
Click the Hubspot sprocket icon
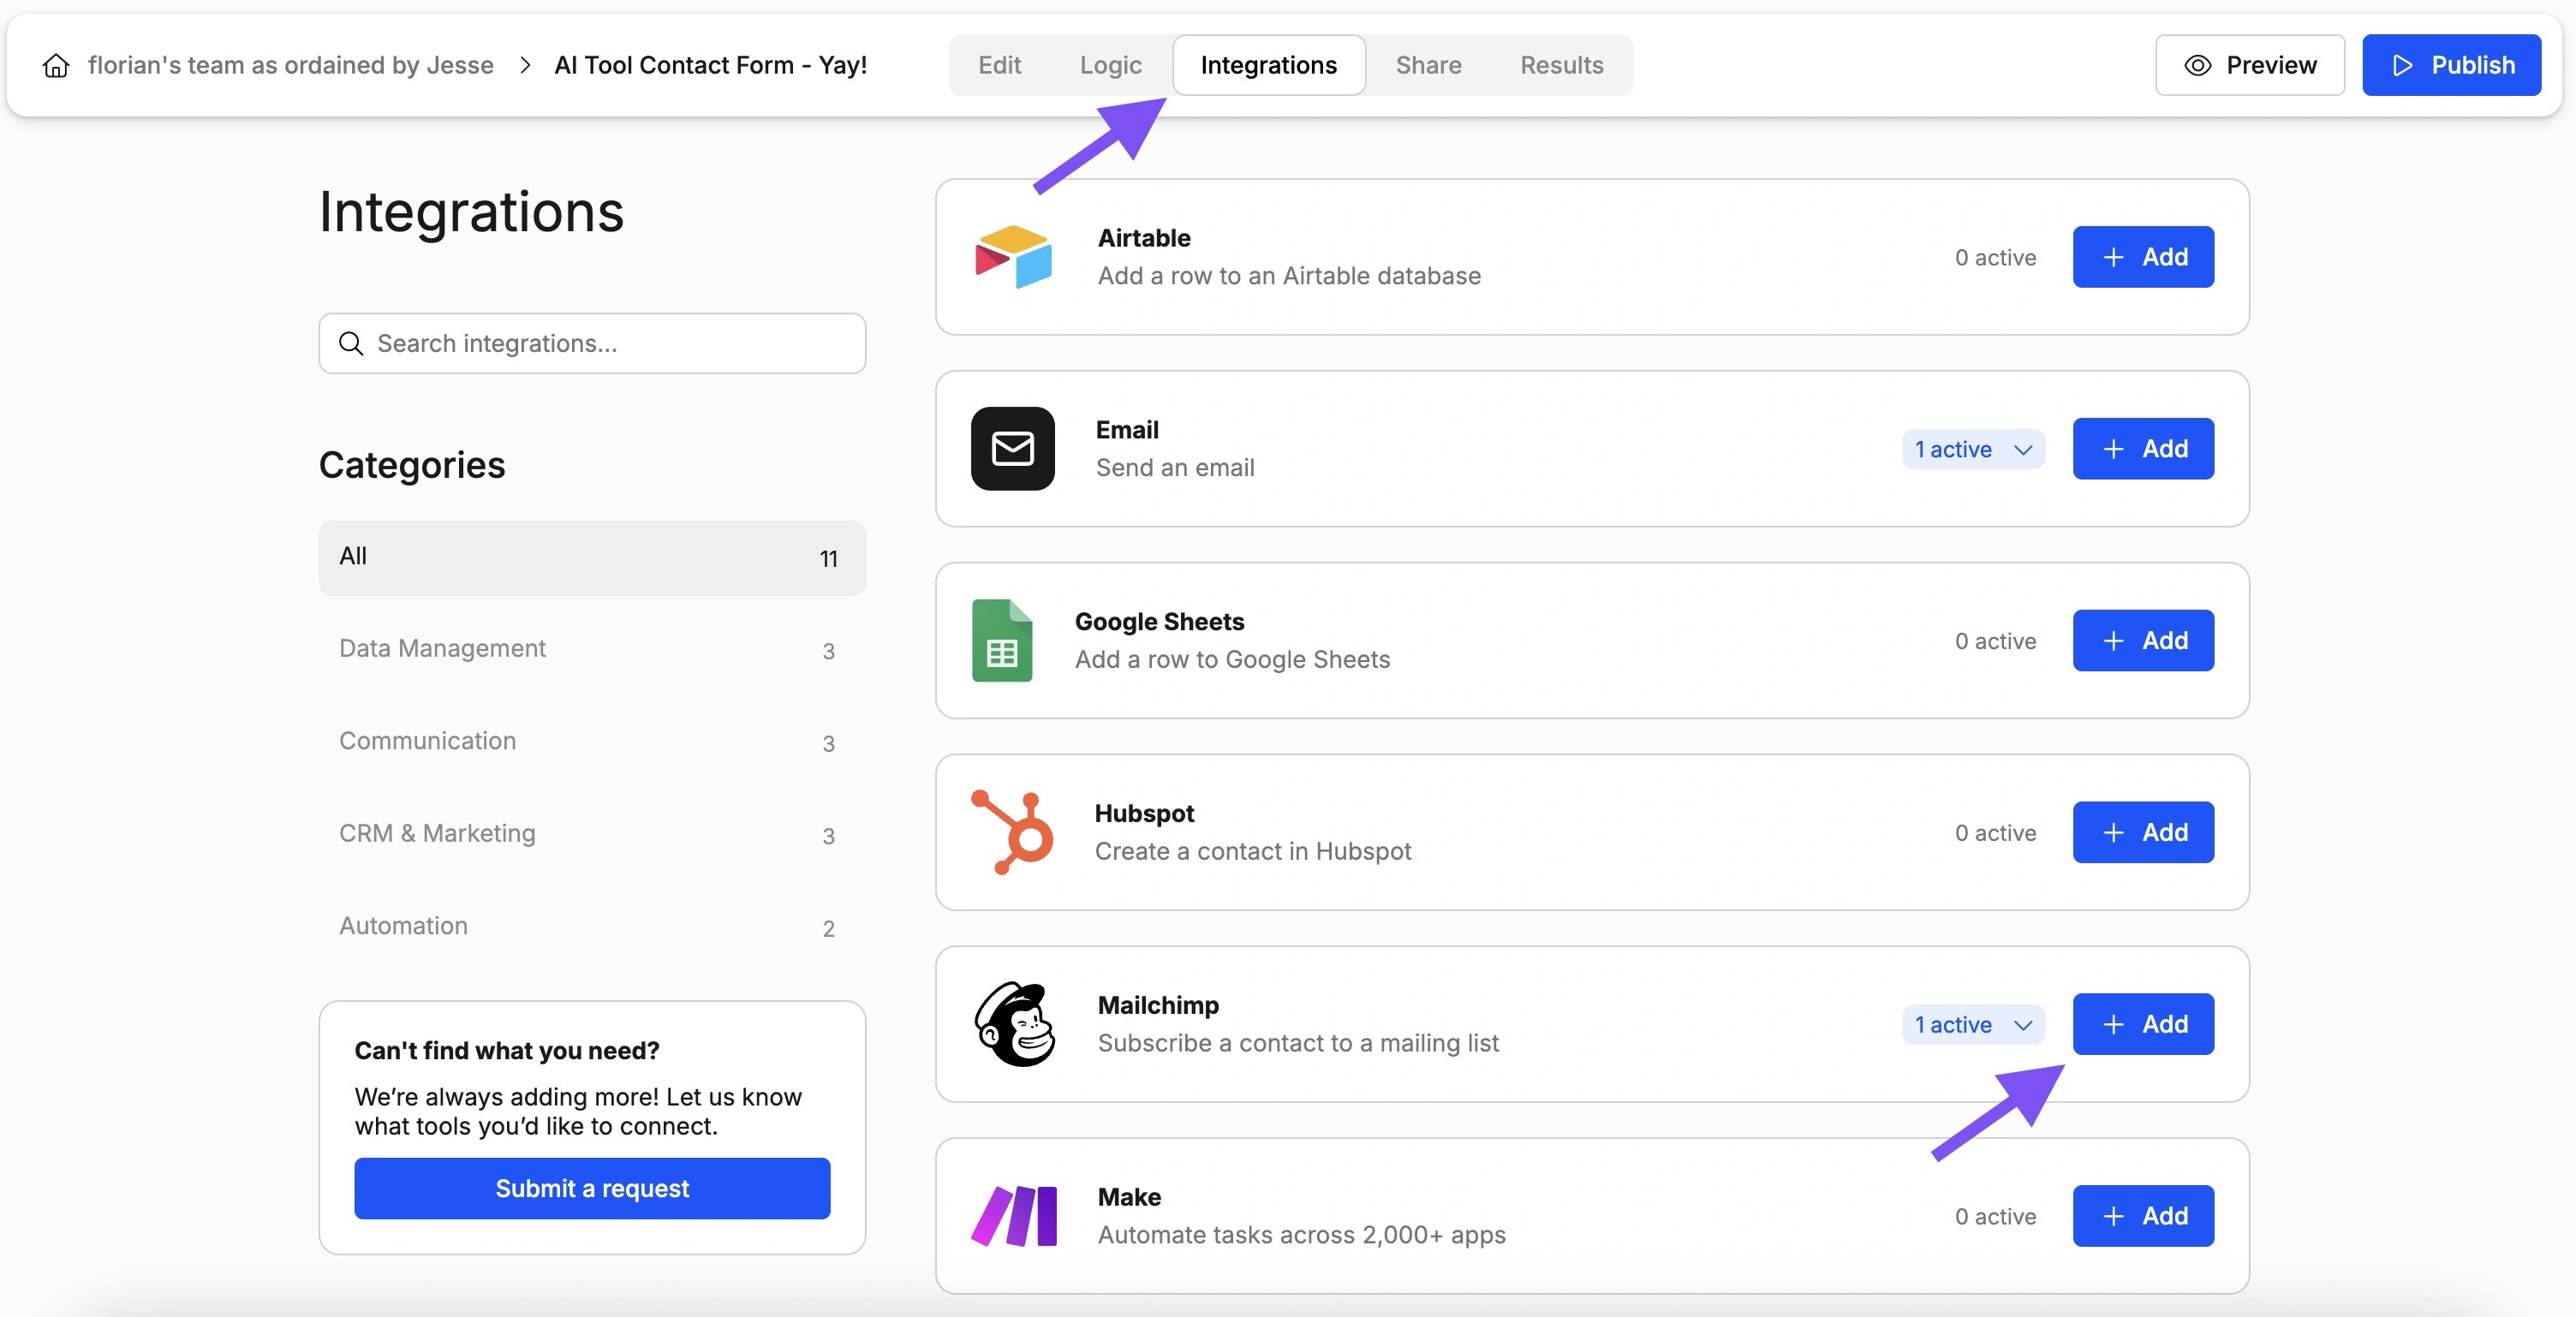[x=1012, y=832]
